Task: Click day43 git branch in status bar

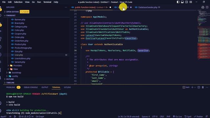Action: [3, 117]
